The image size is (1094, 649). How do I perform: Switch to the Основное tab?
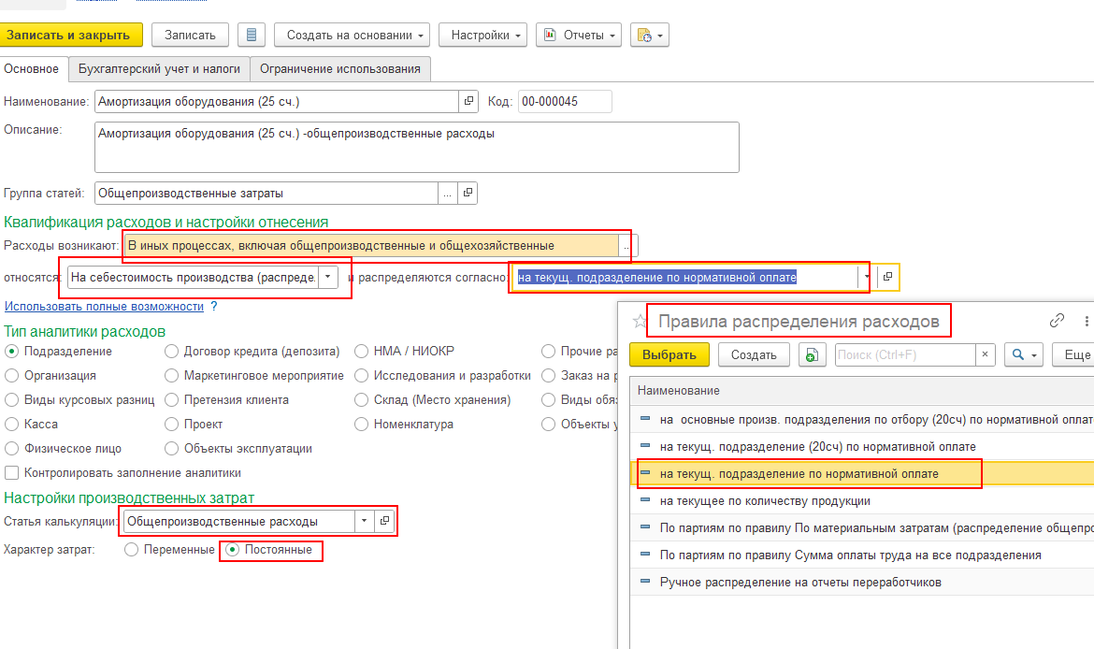click(32, 69)
